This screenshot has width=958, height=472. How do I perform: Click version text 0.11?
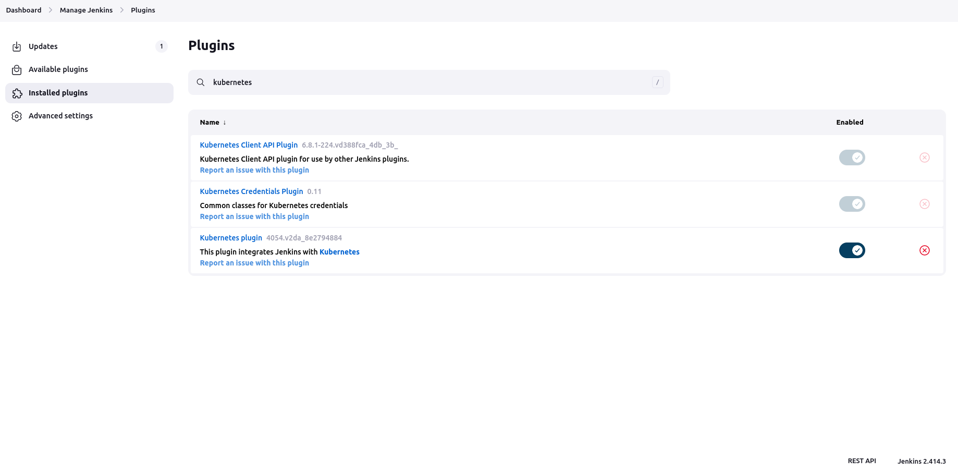coord(314,191)
